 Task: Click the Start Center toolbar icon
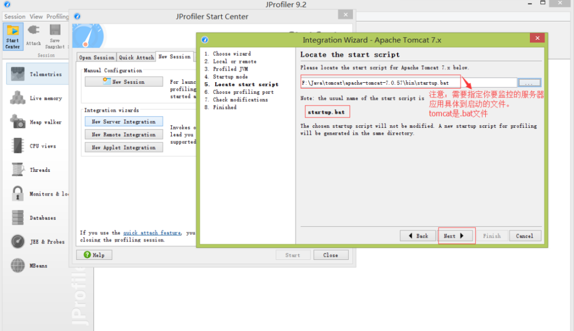tap(13, 36)
